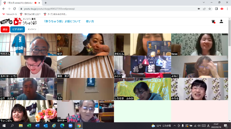Viewport: 231px width, 129px height.
Task: Select ちか video tile
Action: pyautogui.click(x=86, y=89)
